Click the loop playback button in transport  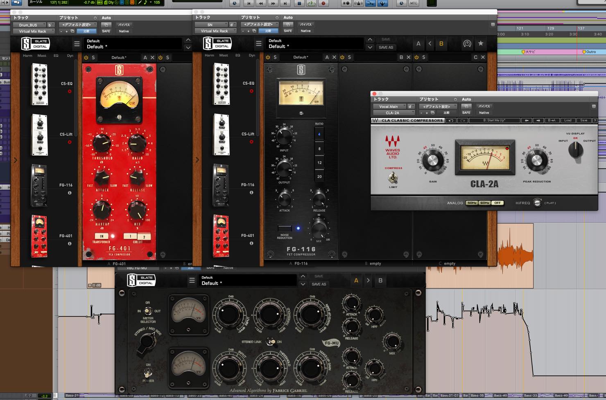click(311, 3)
